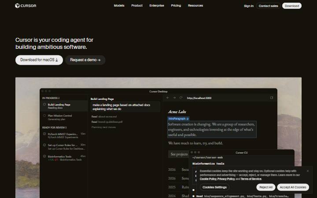Click the reload icon beside localhost URL
317x198 pixels.
coord(181,98)
